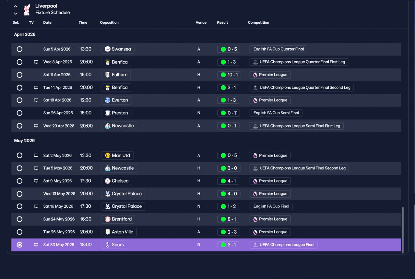Click the down chevron beside Liverpool

(x=16, y=13)
